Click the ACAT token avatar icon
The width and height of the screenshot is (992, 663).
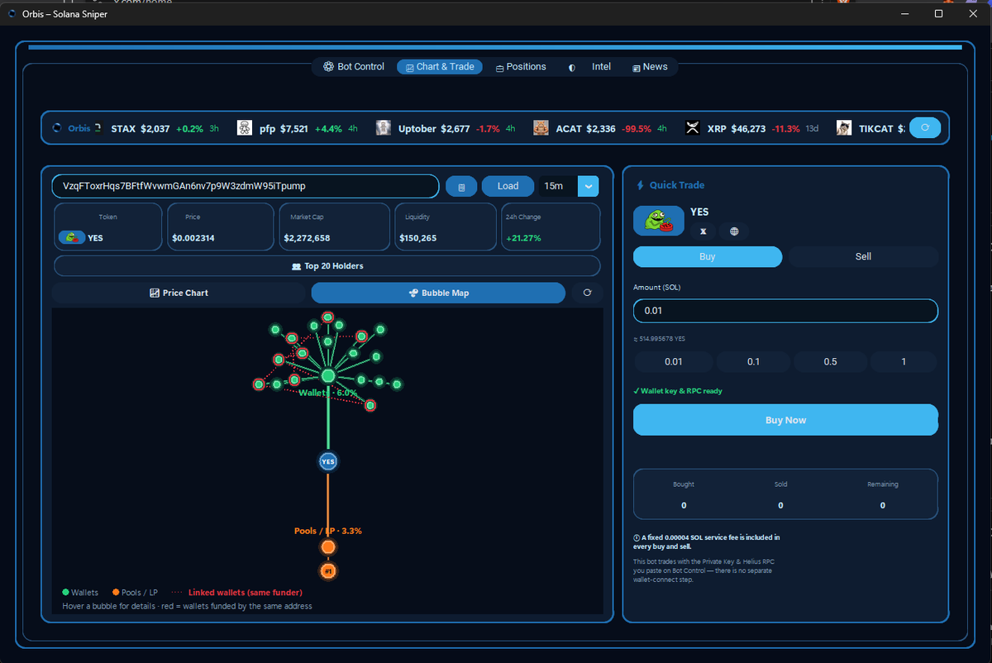541,128
